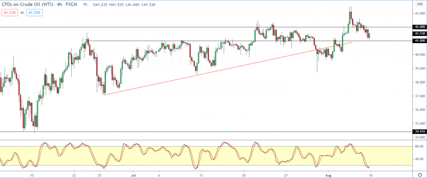The width and height of the screenshot is (427, 178).
Task: Click the 38.000 price scale value
Action: pyautogui.click(x=419, y=83)
